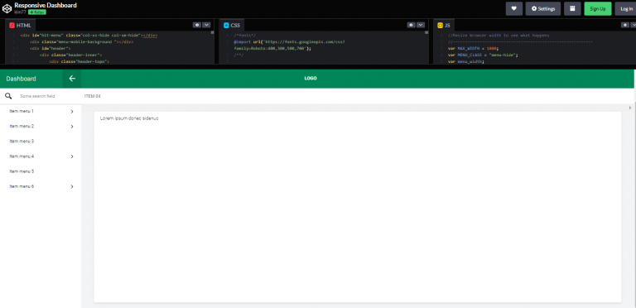Open the CSS editor dropdown chevron
The width and height of the screenshot is (636, 308).
(x=421, y=25)
